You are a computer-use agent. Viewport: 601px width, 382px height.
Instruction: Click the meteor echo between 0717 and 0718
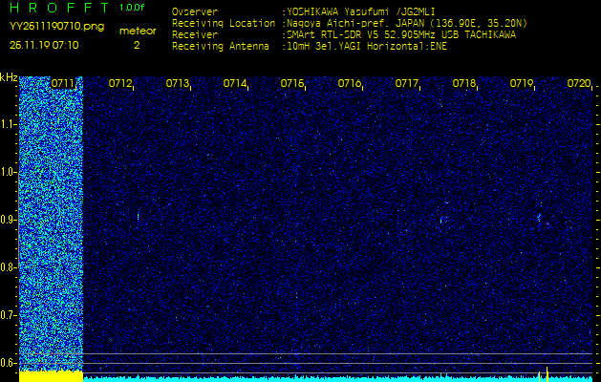[x=443, y=220]
